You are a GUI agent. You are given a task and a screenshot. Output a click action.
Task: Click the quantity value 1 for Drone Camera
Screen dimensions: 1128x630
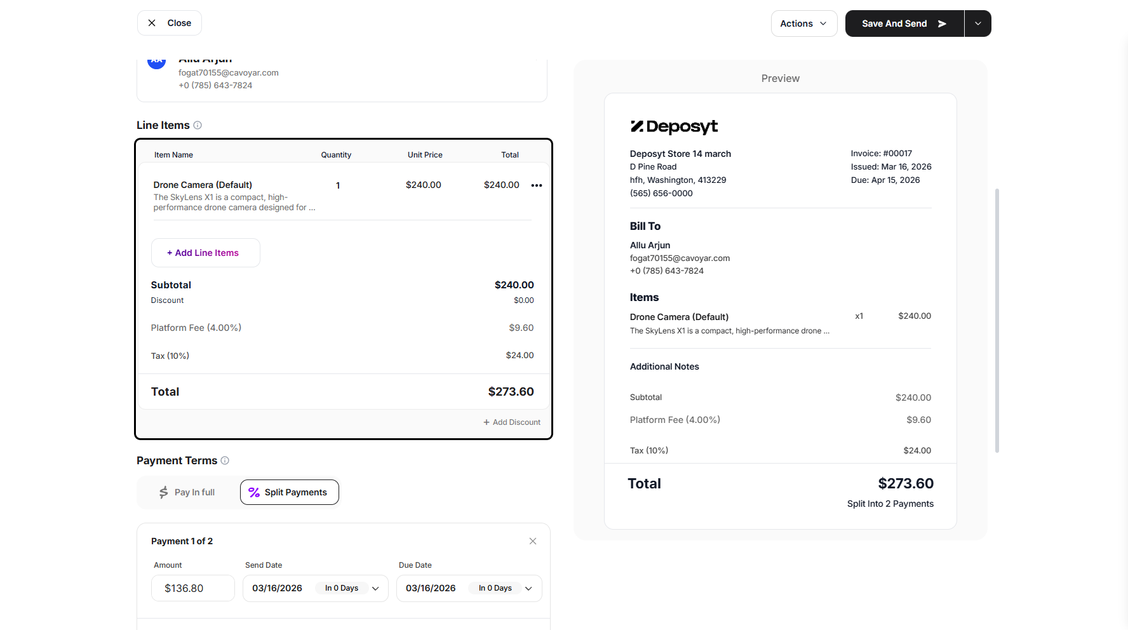338,185
